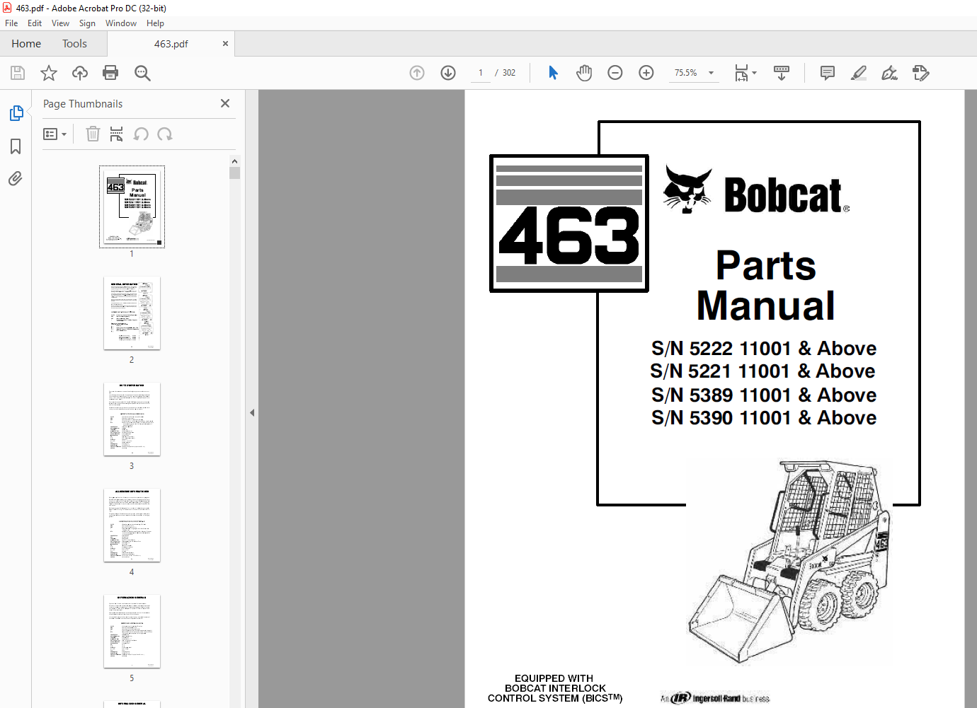The image size is (977, 708).
Task: Select page 2 thumbnail
Action: 132,313
